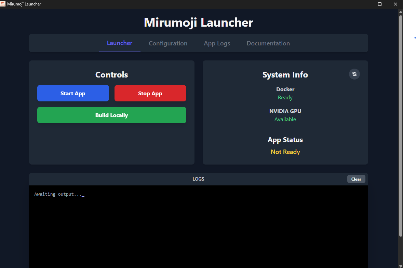Refresh the System Info panel
416x268 pixels.
354,74
